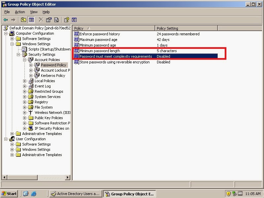The image size is (264, 198).
Task: Open Help via toolbar question mark icon
Action: click(x=67, y=20)
